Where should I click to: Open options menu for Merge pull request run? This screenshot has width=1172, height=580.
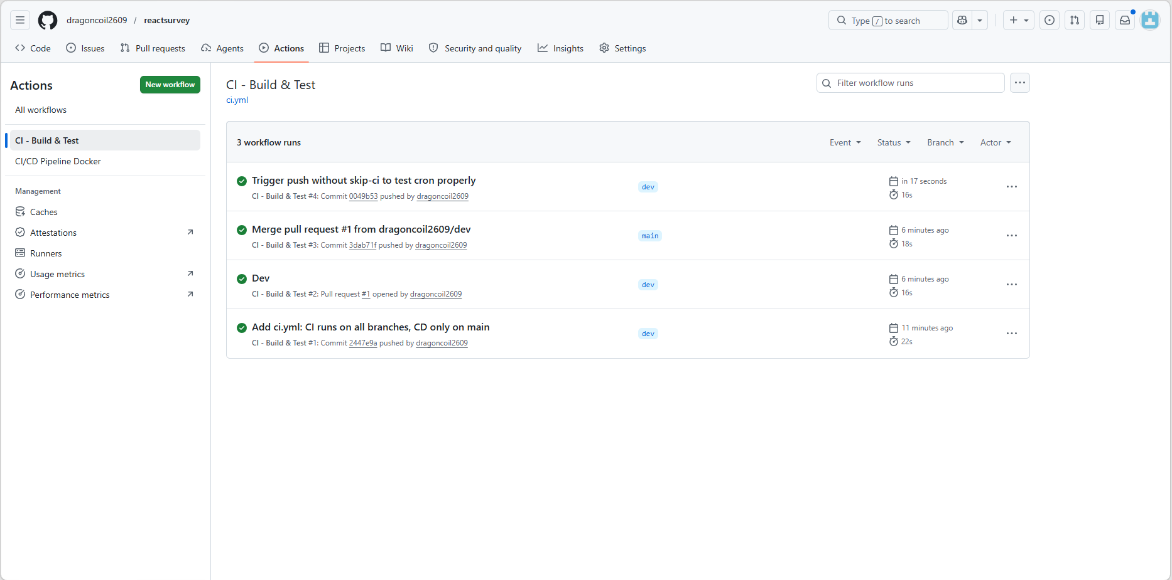tap(1012, 236)
